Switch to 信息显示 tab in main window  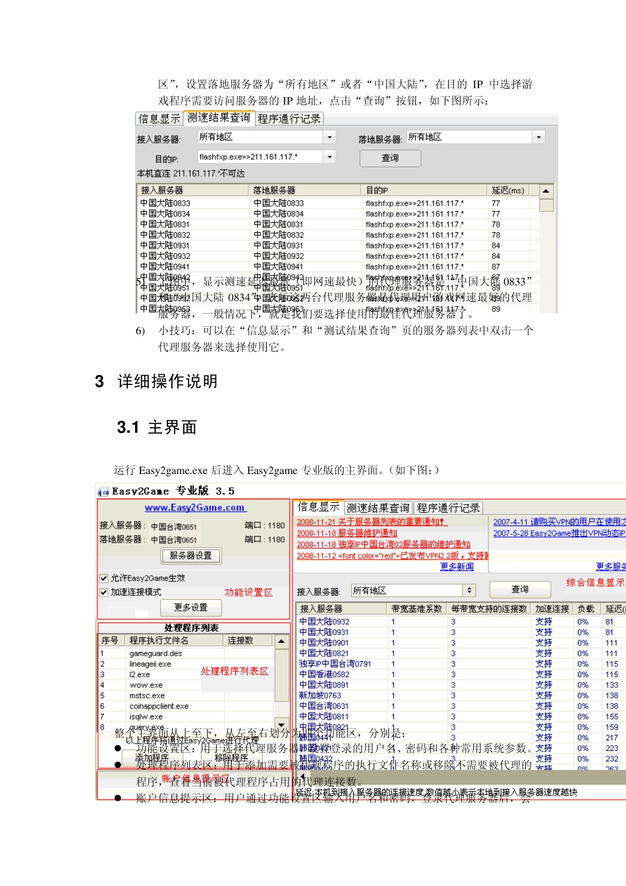pyautogui.click(x=318, y=507)
